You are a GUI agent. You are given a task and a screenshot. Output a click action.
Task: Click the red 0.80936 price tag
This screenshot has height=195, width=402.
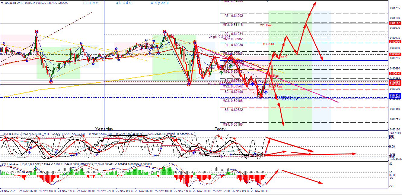tap(395, 42)
